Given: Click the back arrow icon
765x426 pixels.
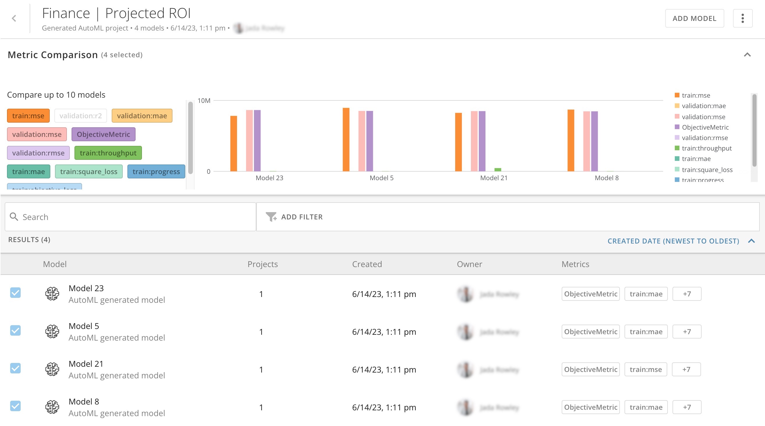Looking at the screenshot, I should (x=14, y=18).
